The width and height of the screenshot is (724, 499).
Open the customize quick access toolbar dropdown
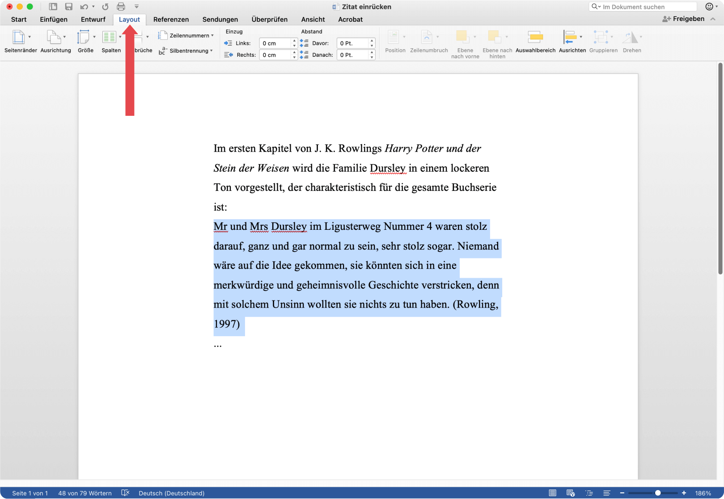point(137,7)
